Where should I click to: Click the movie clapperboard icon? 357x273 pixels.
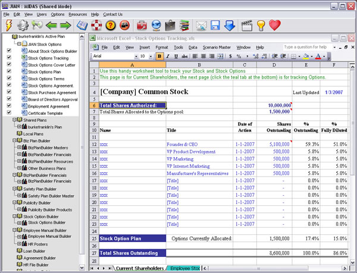coord(246,25)
